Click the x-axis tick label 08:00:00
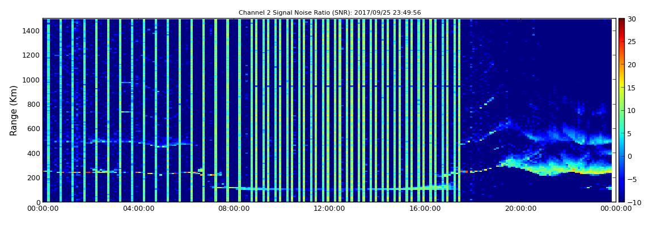Screen dimensions: 652x230 (233, 209)
